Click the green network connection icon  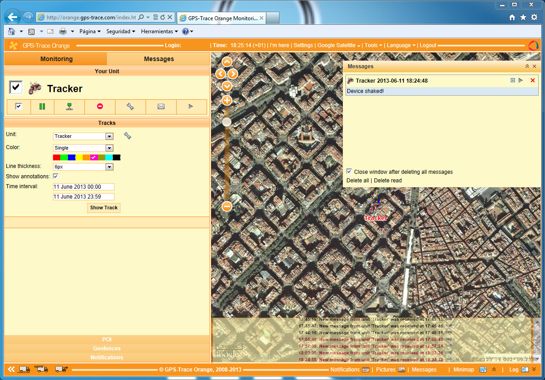(x=69, y=106)
